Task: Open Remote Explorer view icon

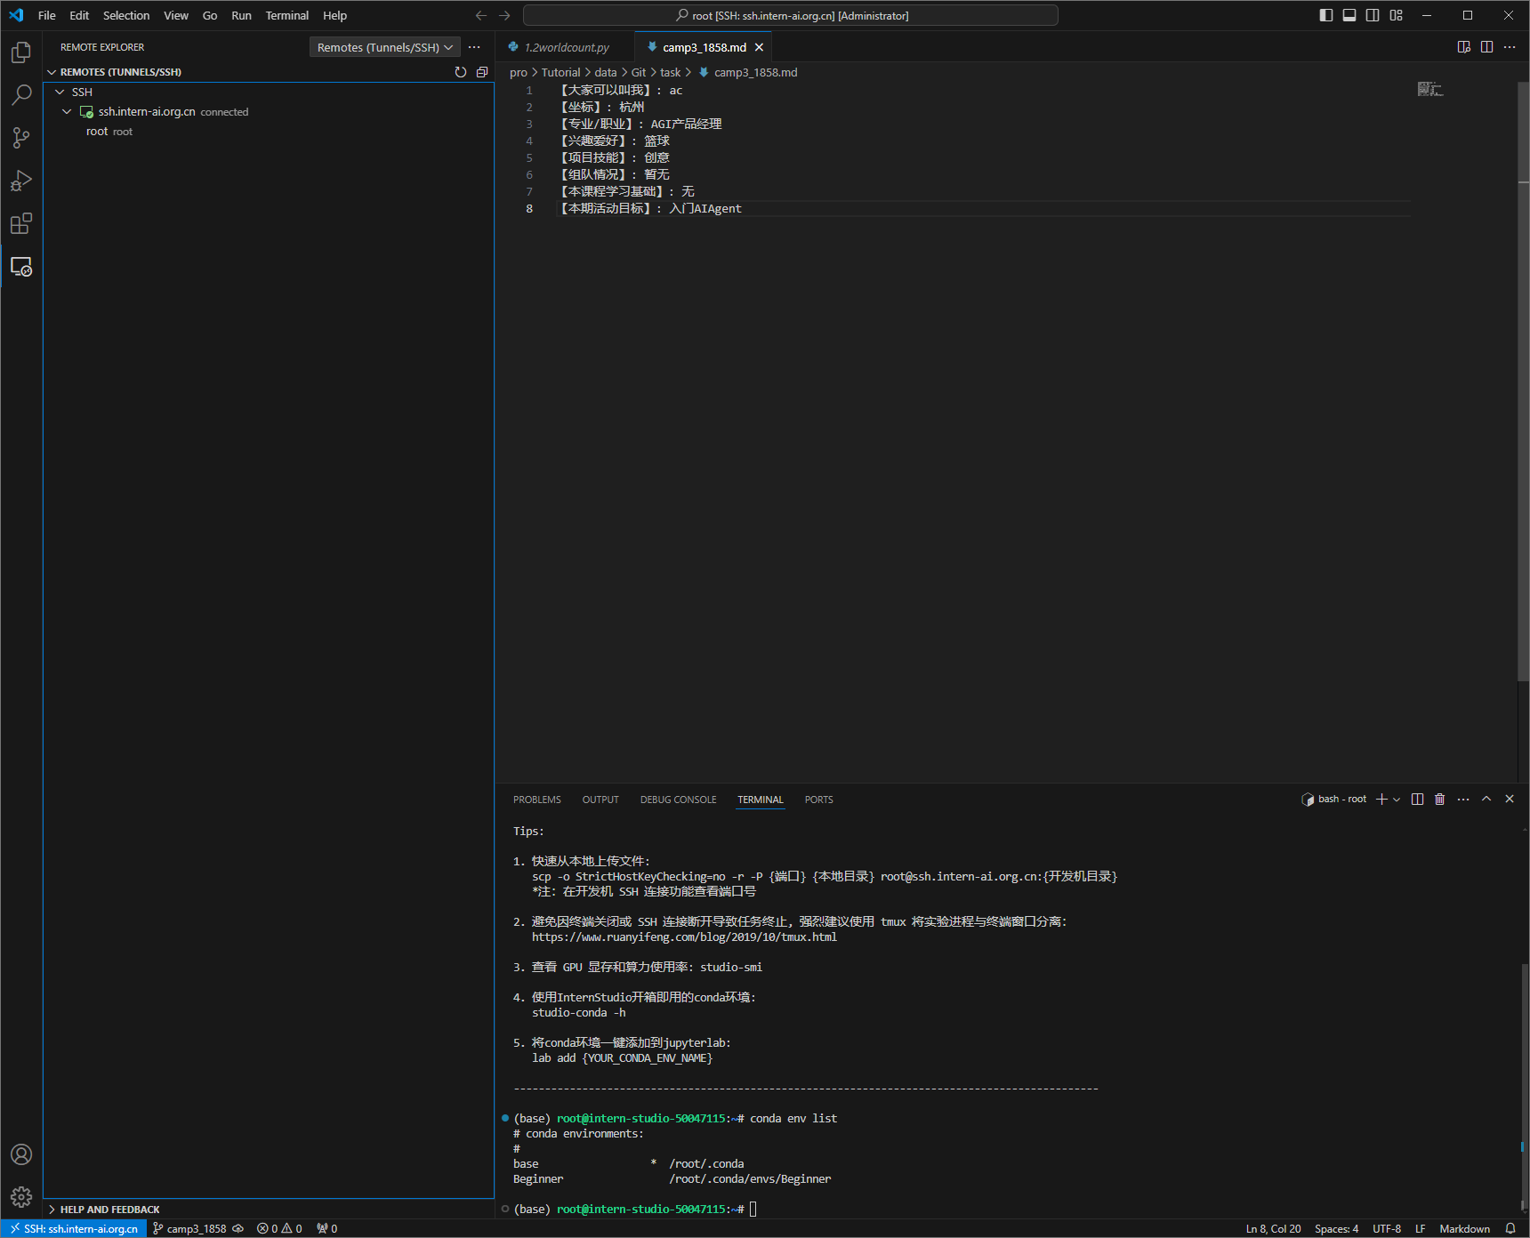Action: [x=21, y=266]
